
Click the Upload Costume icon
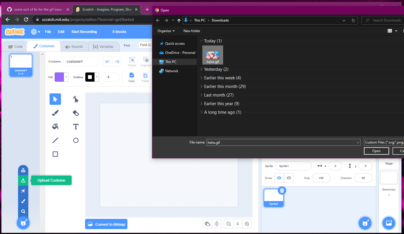tap(23, 180)
